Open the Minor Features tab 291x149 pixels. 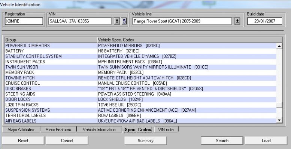click(58, 130)
